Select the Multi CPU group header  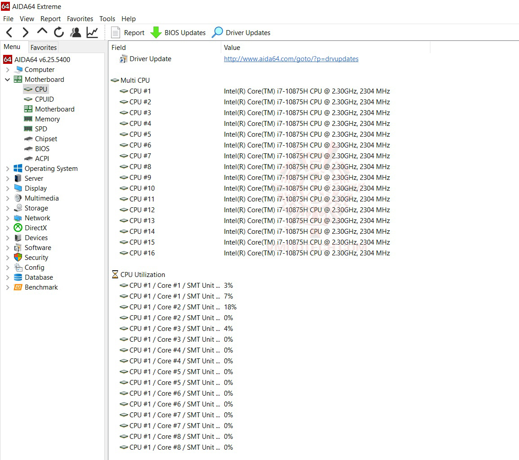[130, 80]
